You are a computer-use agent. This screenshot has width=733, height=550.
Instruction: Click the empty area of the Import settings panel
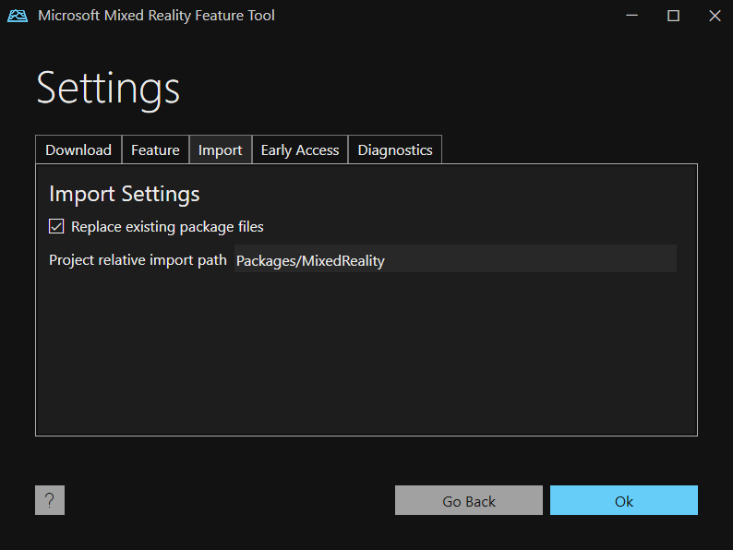(366, 360)
